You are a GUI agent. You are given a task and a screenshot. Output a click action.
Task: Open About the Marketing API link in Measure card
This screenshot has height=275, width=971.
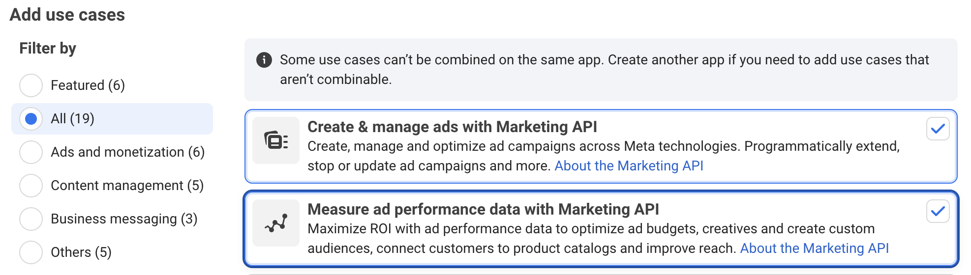[814, 248]
